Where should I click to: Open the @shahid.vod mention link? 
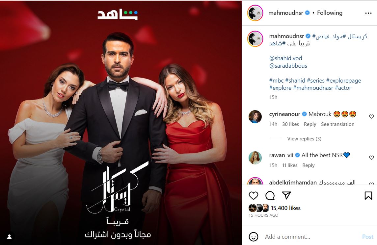[x=286, y=58]
